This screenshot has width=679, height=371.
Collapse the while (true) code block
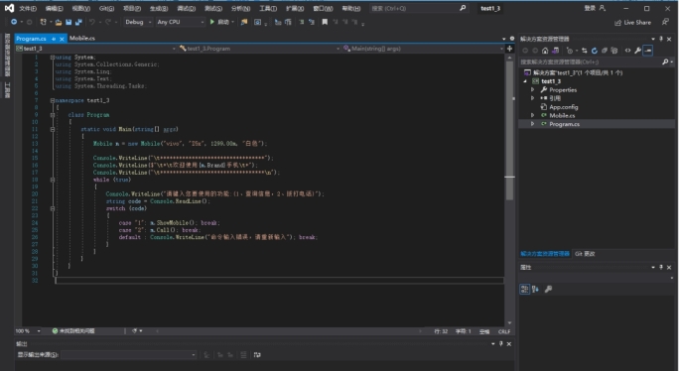[x=53, y=180]
